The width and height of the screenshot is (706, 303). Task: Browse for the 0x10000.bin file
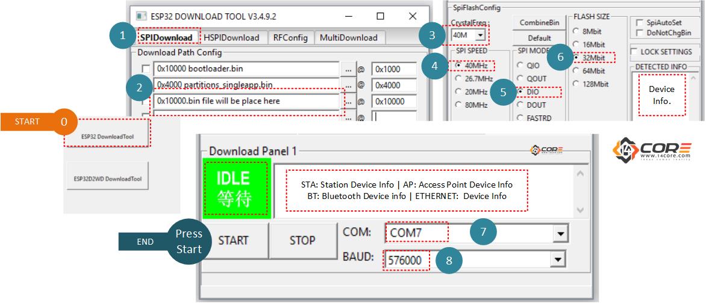tap(349, 102)
